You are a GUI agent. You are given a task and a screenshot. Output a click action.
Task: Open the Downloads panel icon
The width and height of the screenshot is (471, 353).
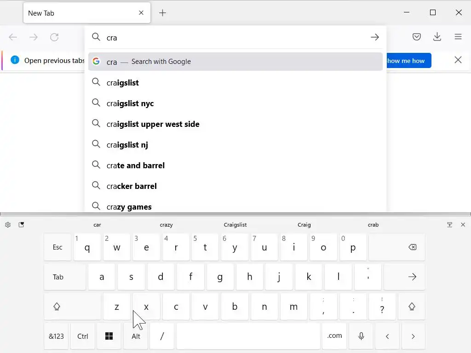[437, 37]
